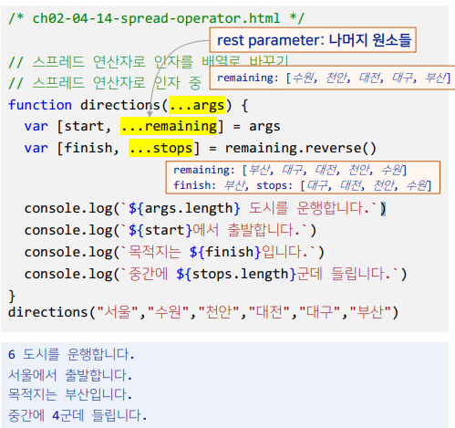Select the function keyword

pos(40,105)
